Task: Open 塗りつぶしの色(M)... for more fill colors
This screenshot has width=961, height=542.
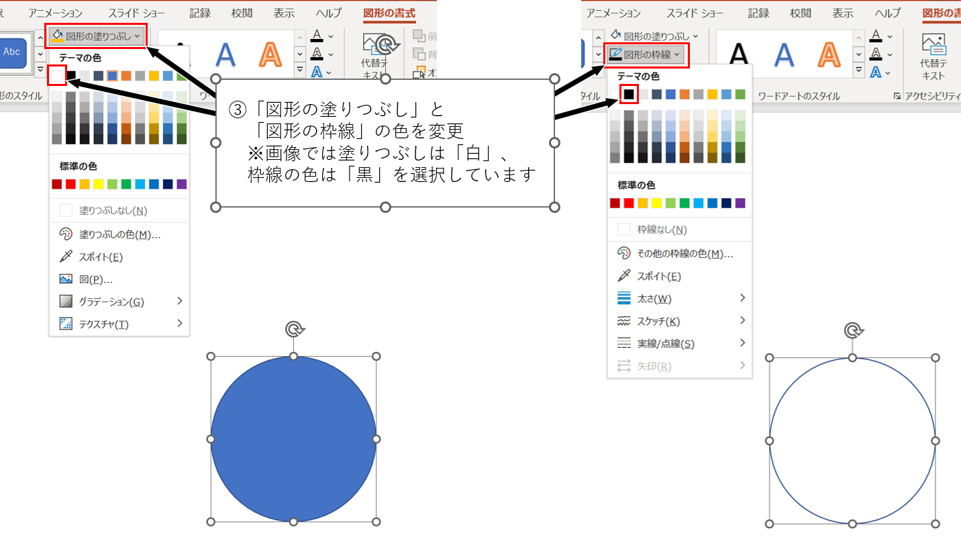Action: click(x=119, y=234)
